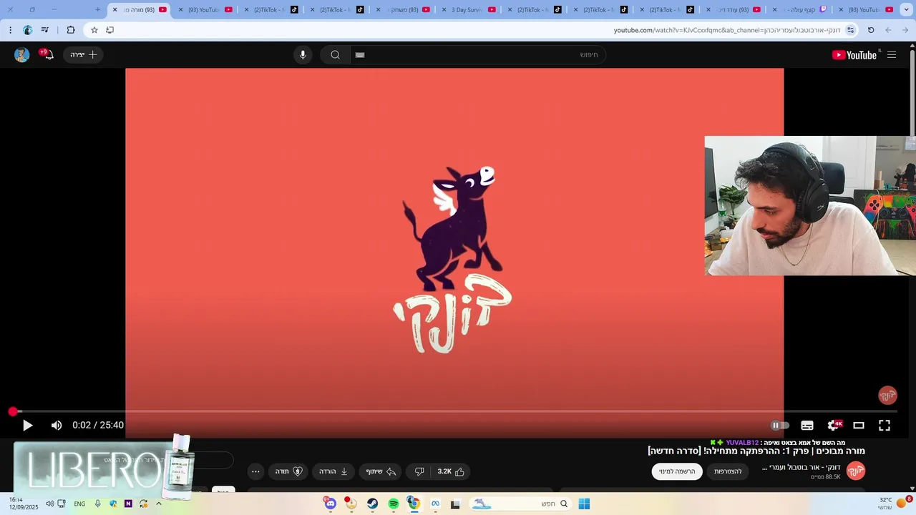Image resolution: width=916 pixels, height=515 pixels.
Task: Reload the page with the refresh button
Action: [x=871, y=30]
